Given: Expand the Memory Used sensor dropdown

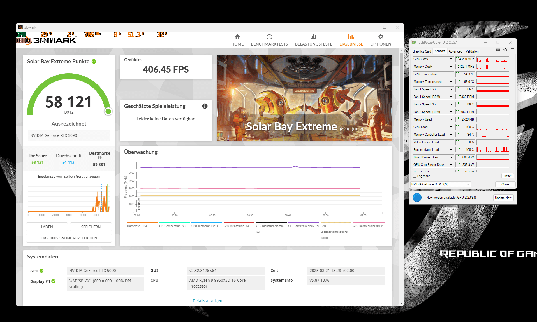Looking at the screenshot, I should [451, 119].
